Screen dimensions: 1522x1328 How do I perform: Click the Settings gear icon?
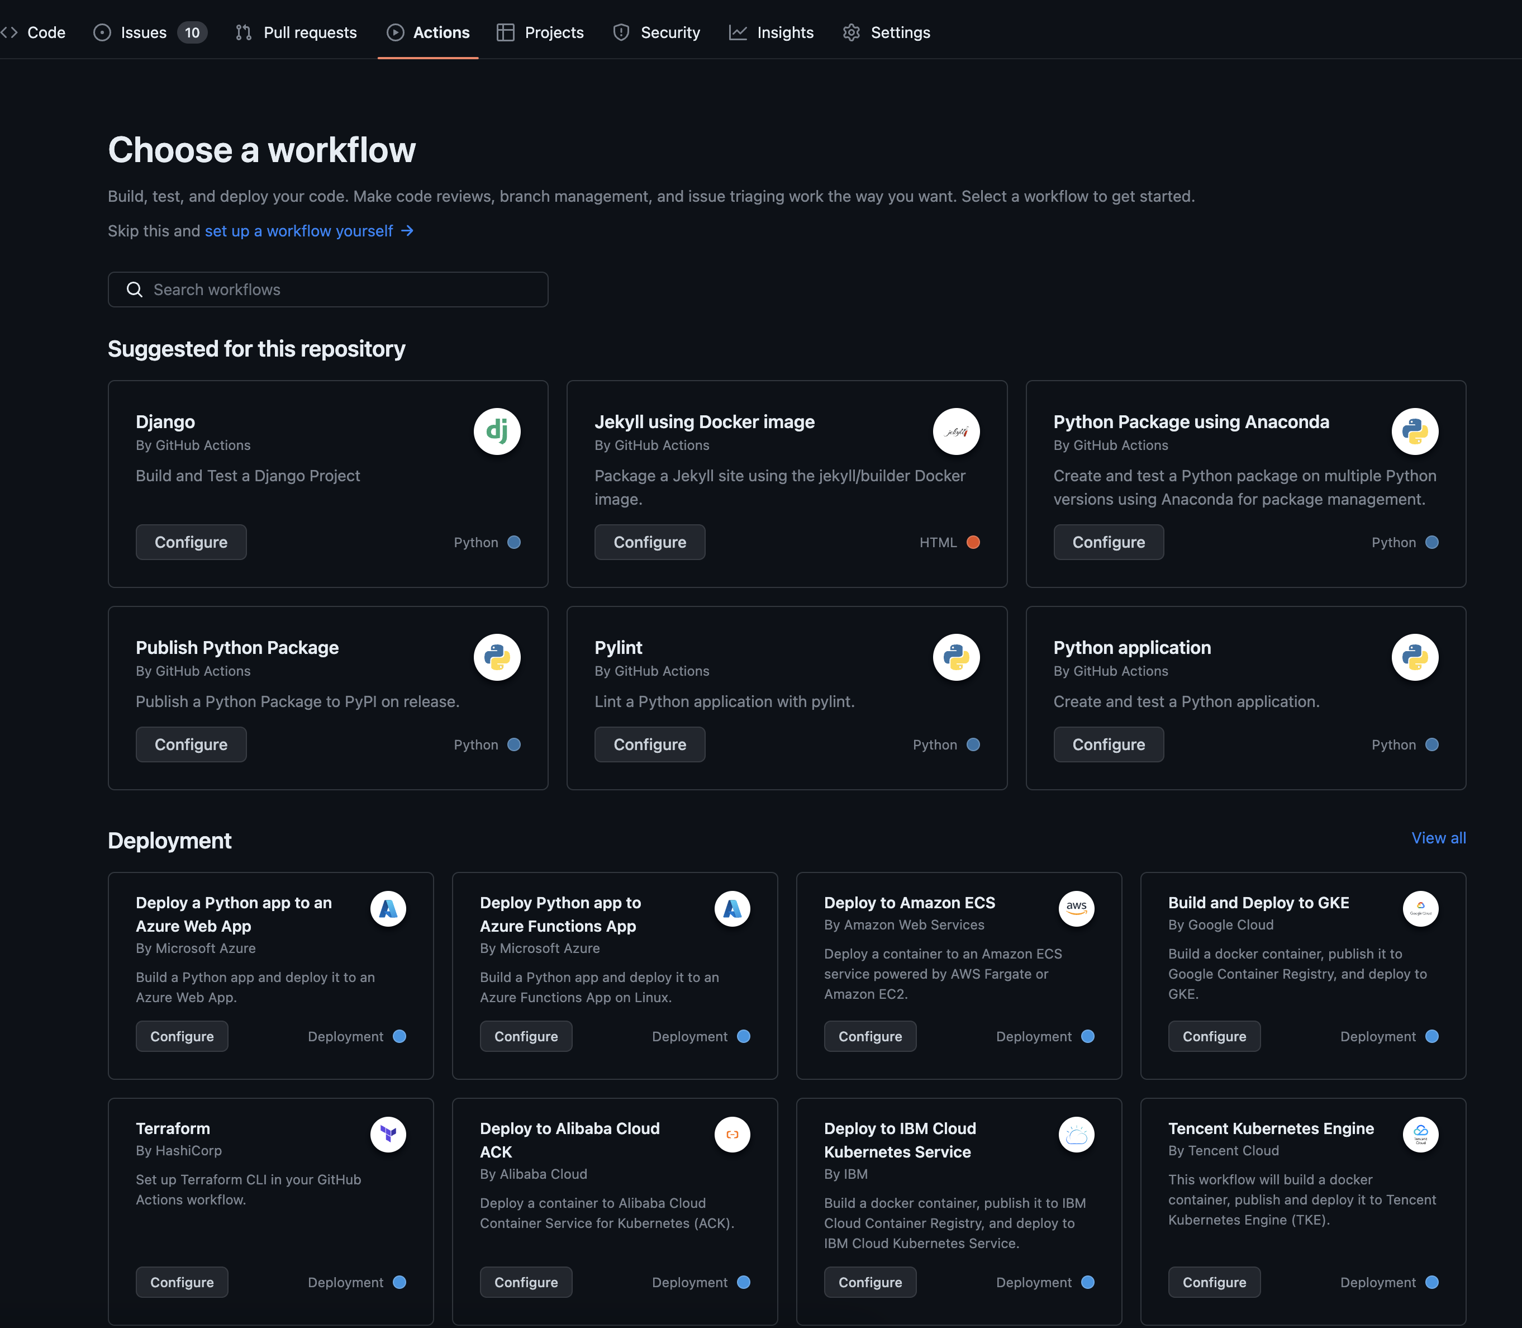pyautogui.click(x=852, y=32)
